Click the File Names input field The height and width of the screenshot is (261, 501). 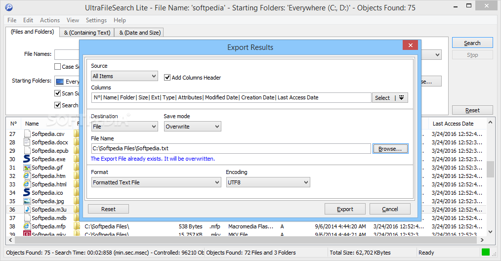[67, 55]
